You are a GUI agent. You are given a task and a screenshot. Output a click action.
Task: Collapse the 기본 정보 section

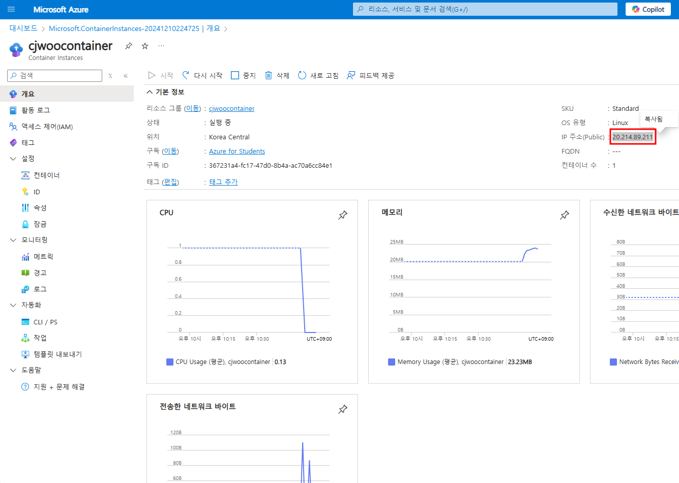coord(165,92)
